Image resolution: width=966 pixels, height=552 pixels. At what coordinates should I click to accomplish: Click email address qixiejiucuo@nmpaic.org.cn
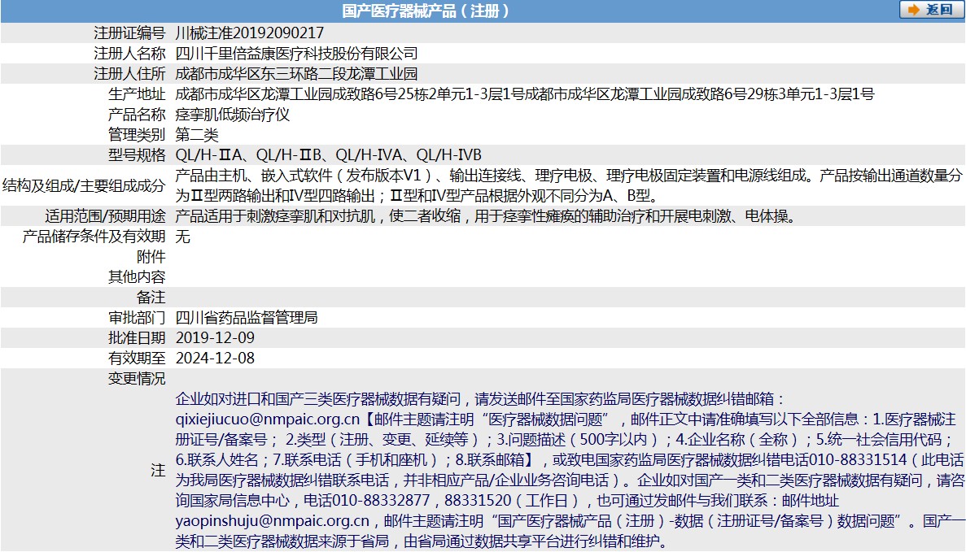(x=268, y=419)
